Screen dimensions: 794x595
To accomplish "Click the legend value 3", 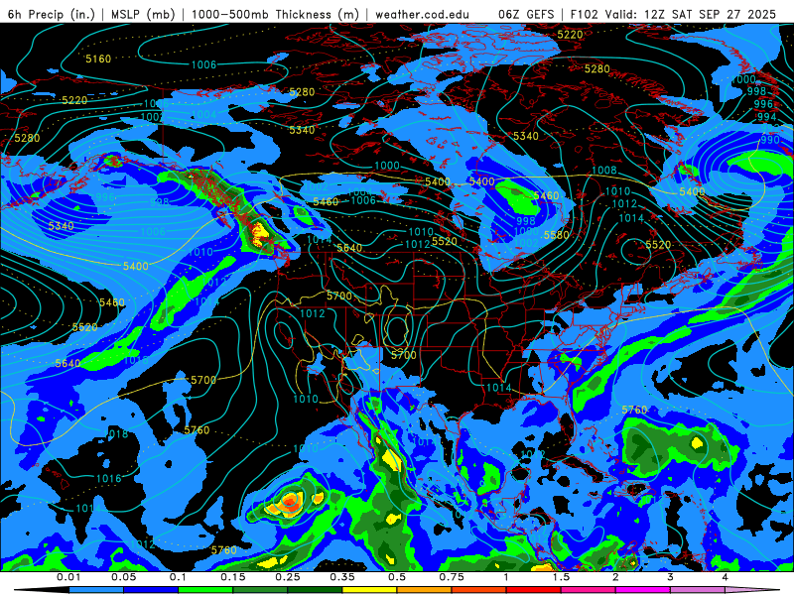I will tap(670, 577).
